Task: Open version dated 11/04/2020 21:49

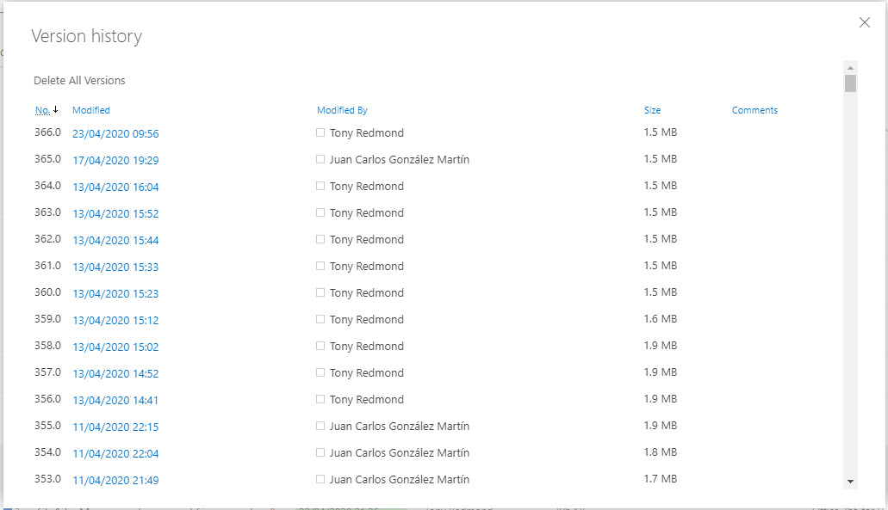Action: pyautogui.click(x=115, y=480)
